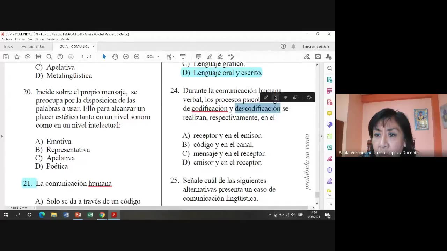Apply underline from floating toolbar
Viewport: 447px width, 251px height.
click(x=275, y=97)
